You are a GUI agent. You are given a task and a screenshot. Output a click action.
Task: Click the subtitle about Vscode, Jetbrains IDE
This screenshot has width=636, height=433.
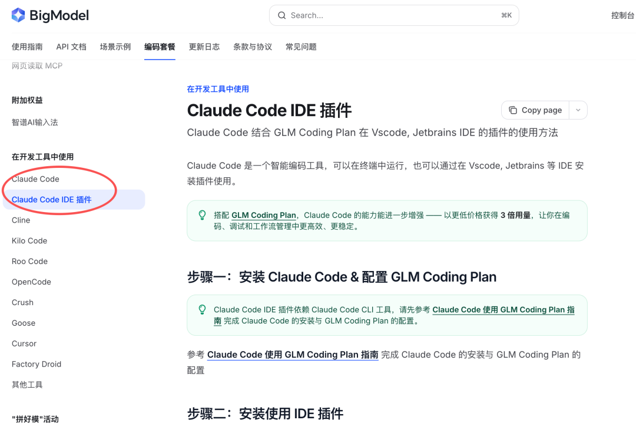[x=372, y=133]
